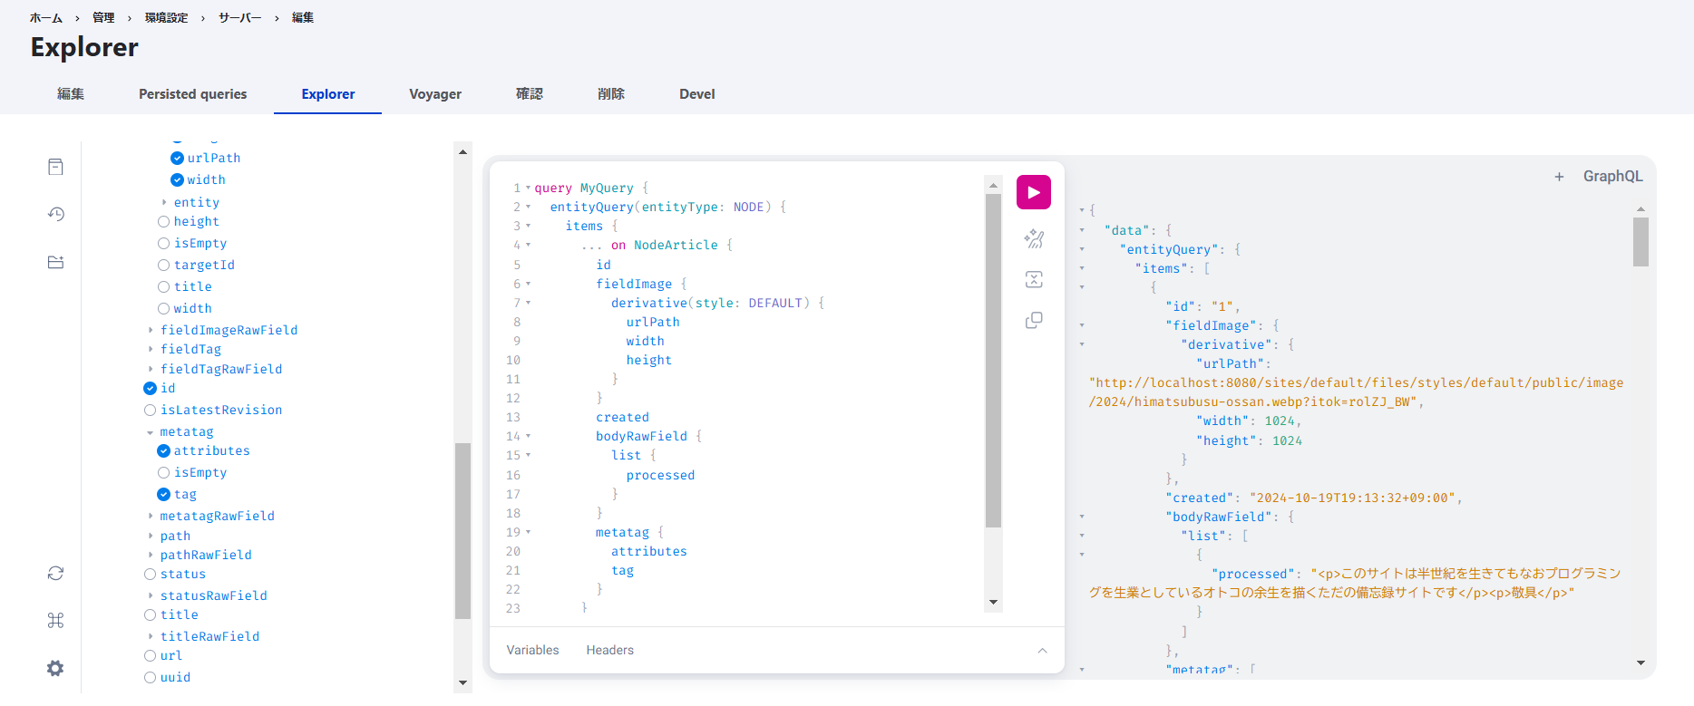Open the Devel tab
Image resolution: width=1694 pixels, height=706 pixels.
[697, 94]
